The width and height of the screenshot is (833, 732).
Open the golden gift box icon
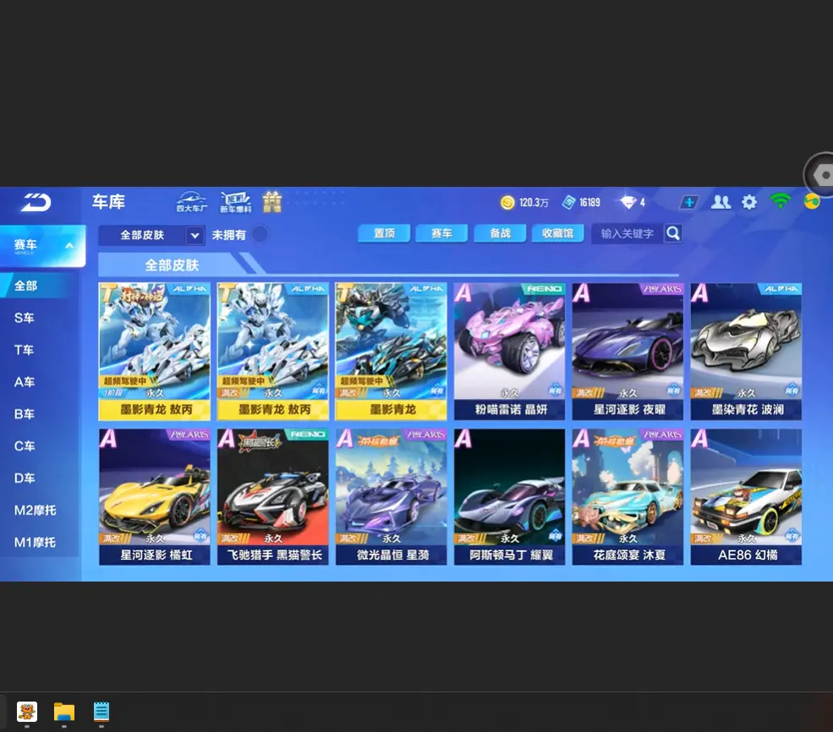(x=272, y=202)
